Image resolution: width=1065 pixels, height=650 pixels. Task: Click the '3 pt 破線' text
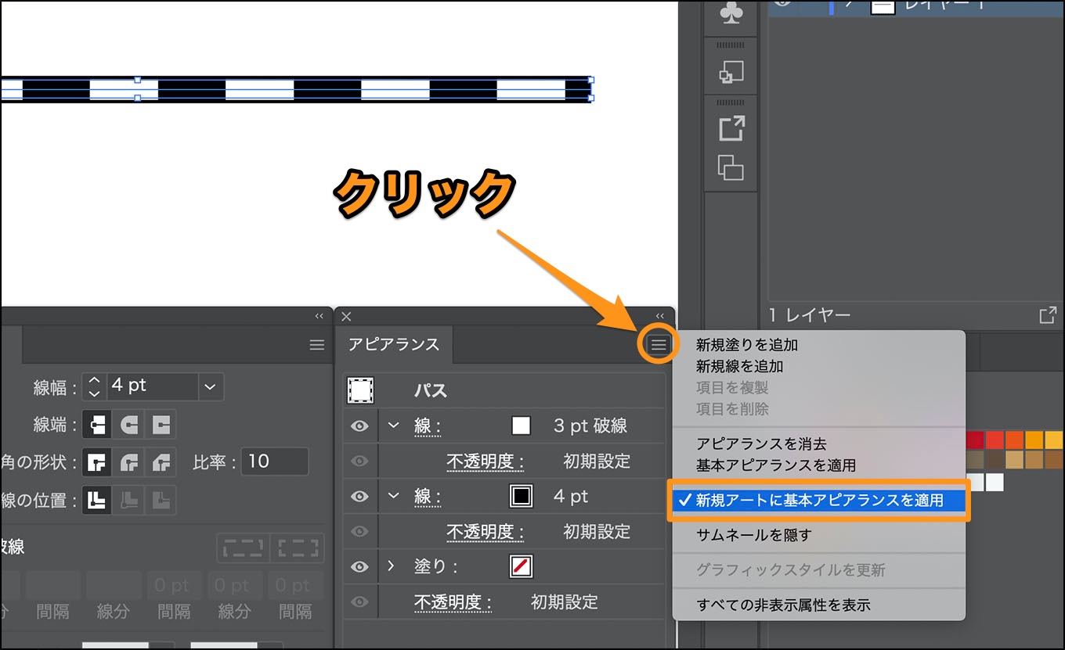click(x=590, y=426)
